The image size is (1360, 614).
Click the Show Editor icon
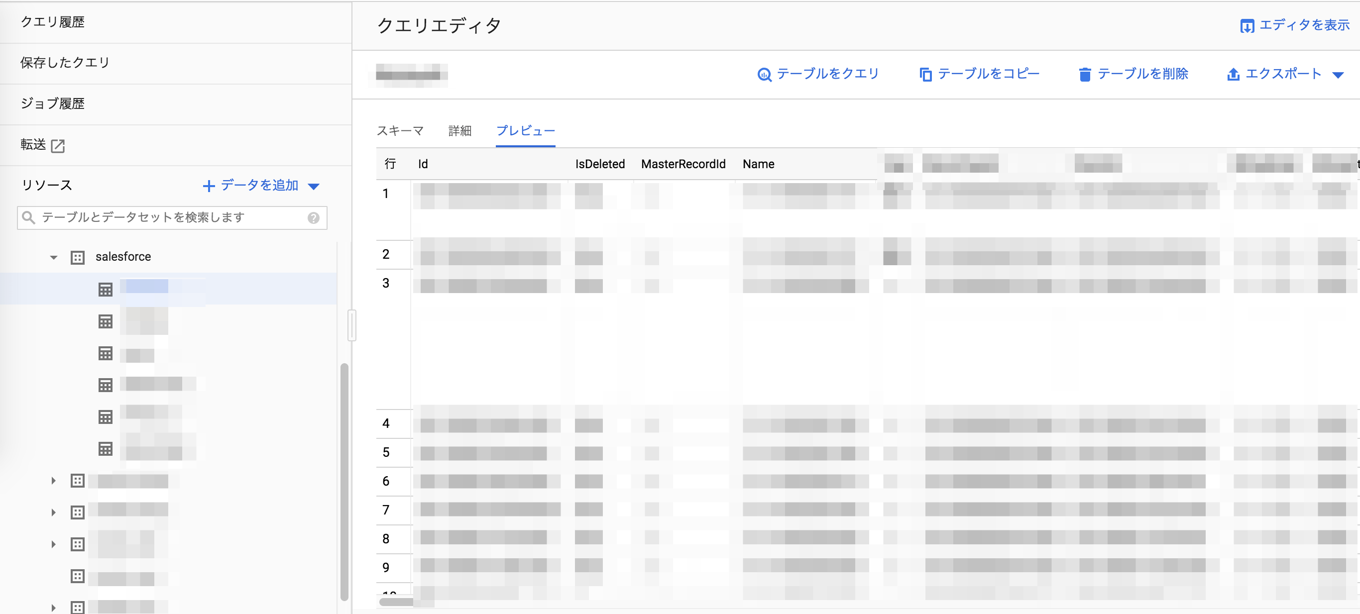tap(1247, 26)
